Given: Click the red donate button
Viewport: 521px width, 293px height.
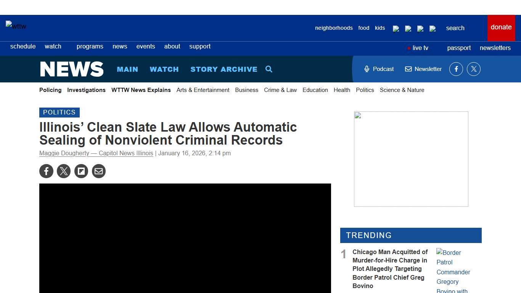Looking at the screenshot, I should [501, 27].
